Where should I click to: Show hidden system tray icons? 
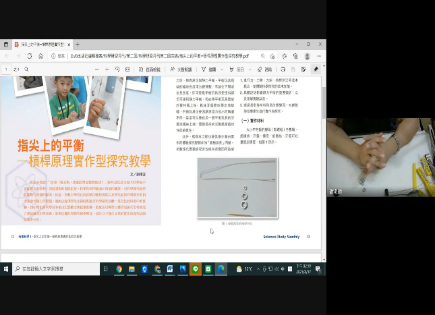(258, 269)
